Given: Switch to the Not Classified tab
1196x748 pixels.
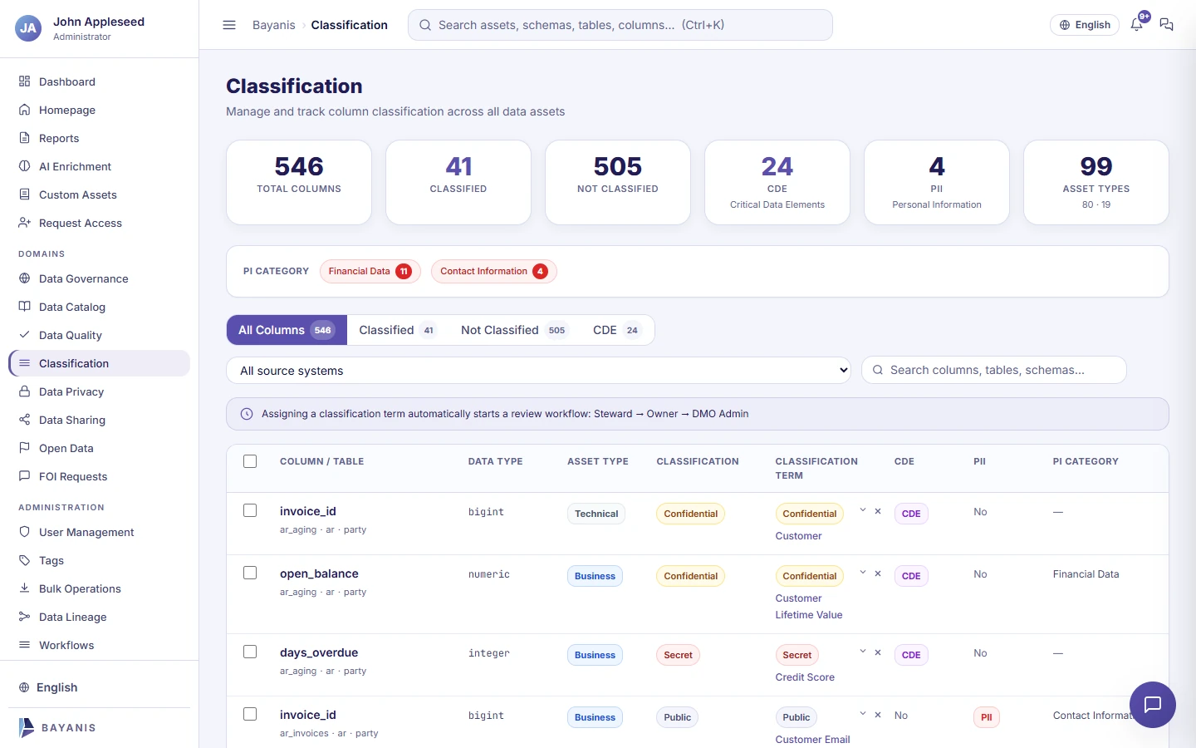Looking at the screenshot, I should click(x=513, y=330).
